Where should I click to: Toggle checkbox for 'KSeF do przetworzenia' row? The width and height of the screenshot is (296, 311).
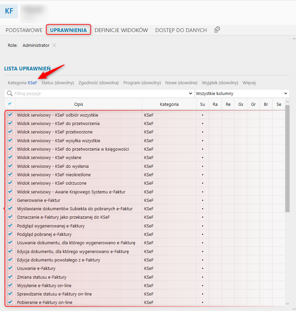pos(10,123)
